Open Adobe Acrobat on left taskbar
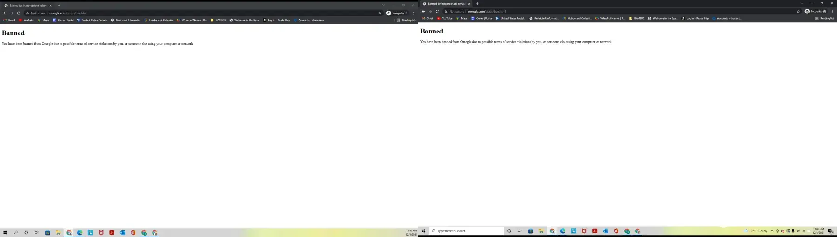 pyautogui.click(x=112, y=233)
